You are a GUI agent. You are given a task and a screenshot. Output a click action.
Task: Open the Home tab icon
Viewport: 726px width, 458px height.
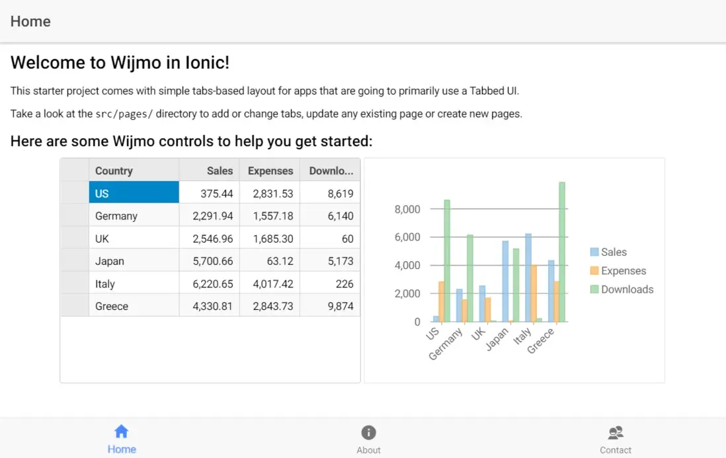click(121, 432)
